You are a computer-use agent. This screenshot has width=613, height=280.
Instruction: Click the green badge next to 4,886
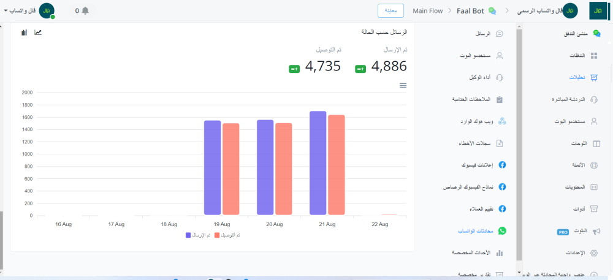pyautogui.click(x=360, y=69)
